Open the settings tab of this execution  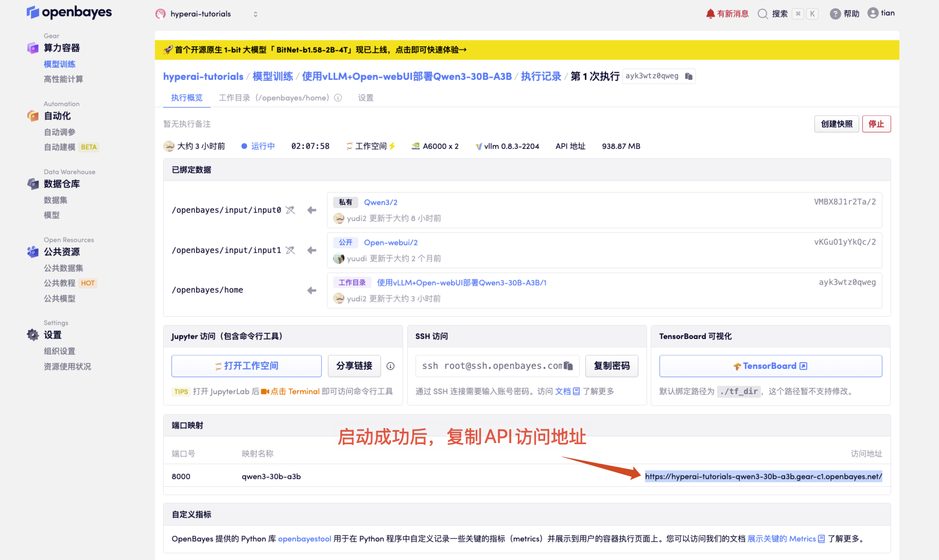pyautogui.click(x=366, y=98)
